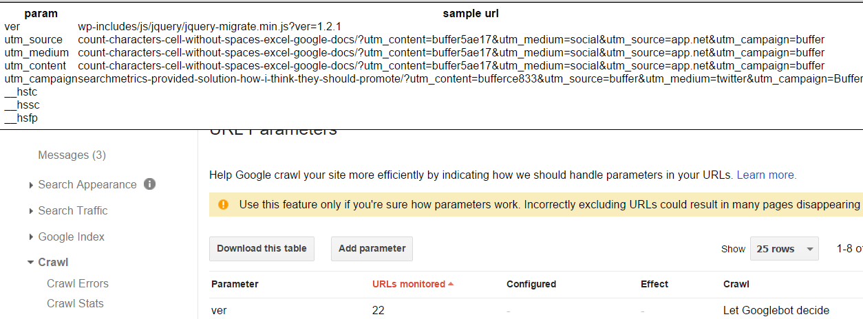863x319 pixels.
Task: Click the Crawl column header
Action: [x=736, y=284]
